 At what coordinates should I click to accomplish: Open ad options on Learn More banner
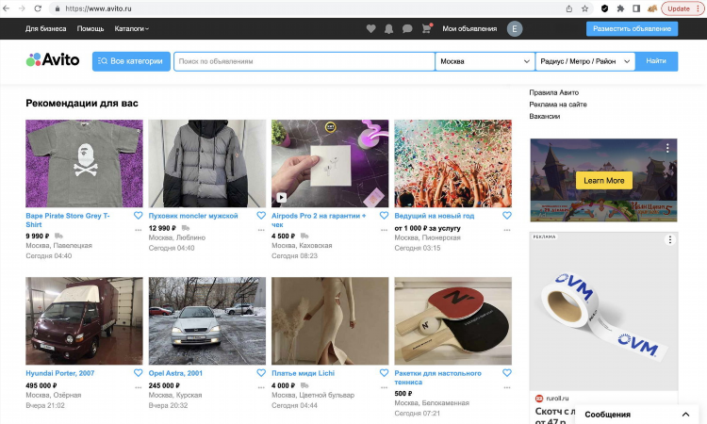667,147
